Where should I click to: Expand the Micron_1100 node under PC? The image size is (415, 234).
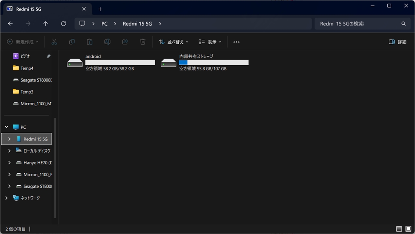pyautogui.click(x=10, y=174)
